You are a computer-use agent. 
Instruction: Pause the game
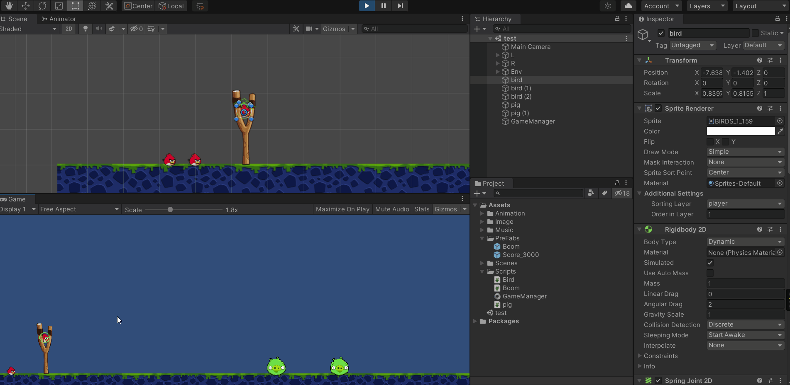point(383,6)
